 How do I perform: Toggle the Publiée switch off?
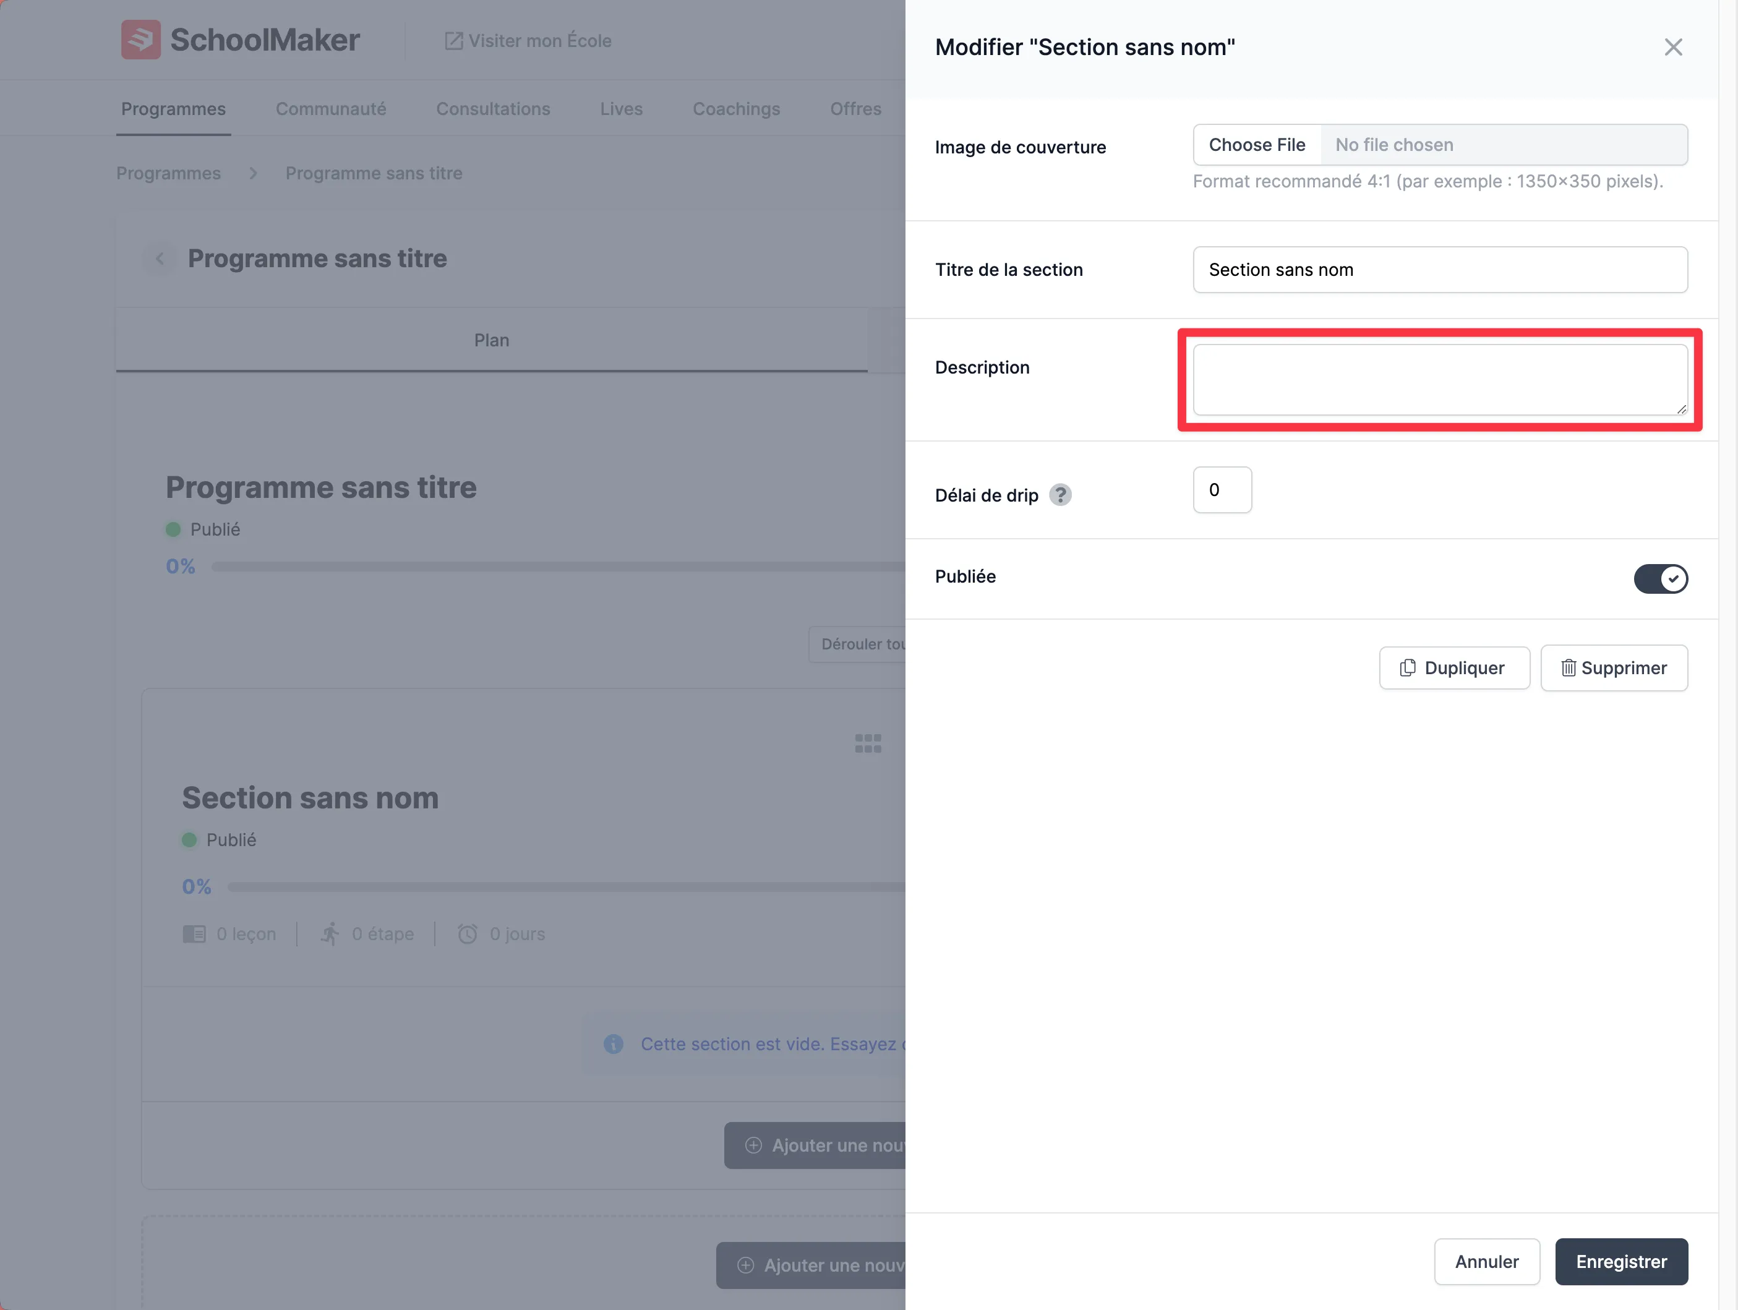pyautogui.click(x=1660, y=578)
